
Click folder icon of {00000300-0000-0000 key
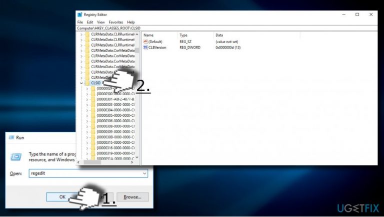(x=93, y=94)
